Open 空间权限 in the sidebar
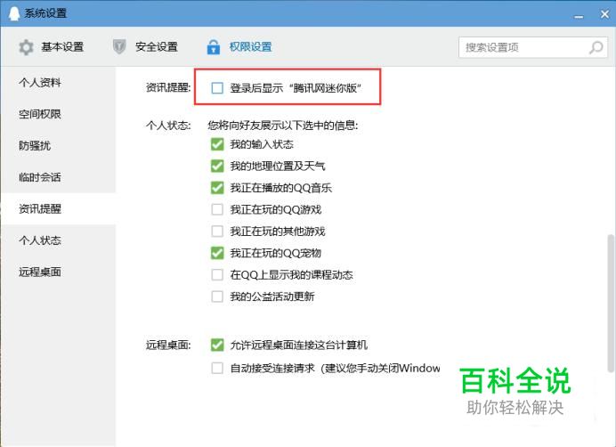616x447 pixels. tap(58, 114)
